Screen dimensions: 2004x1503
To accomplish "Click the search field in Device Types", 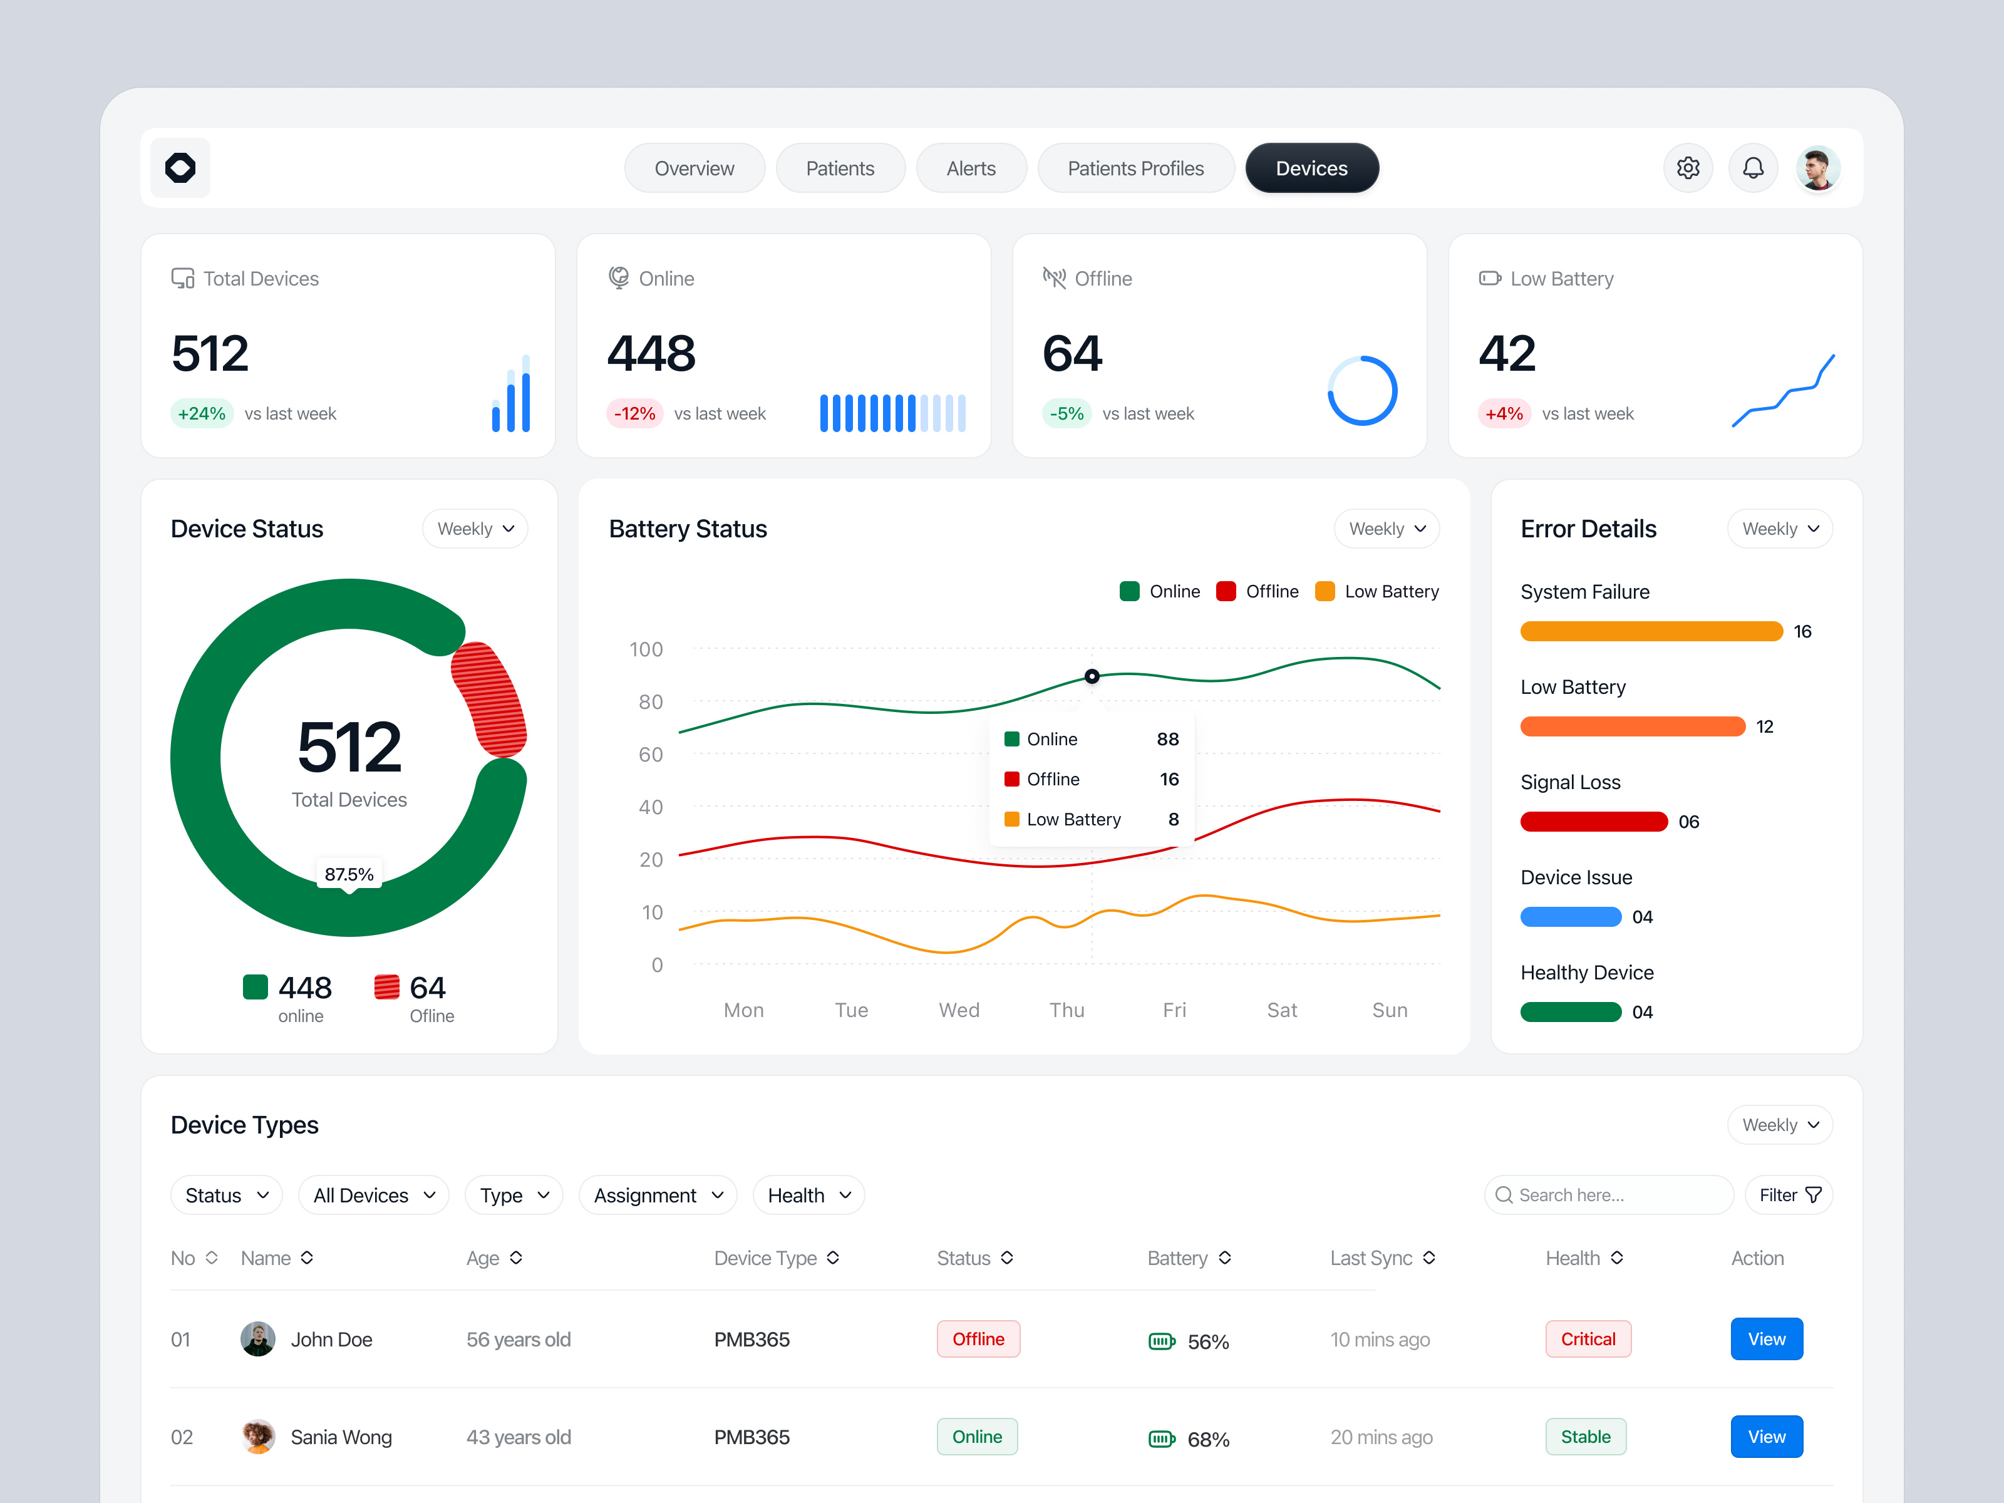I will point(1608,1195).
